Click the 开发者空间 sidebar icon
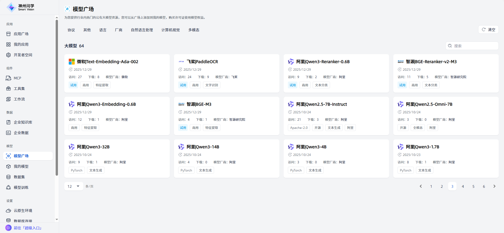The width and height of the screenshot is (504, 233). [8, 55]
